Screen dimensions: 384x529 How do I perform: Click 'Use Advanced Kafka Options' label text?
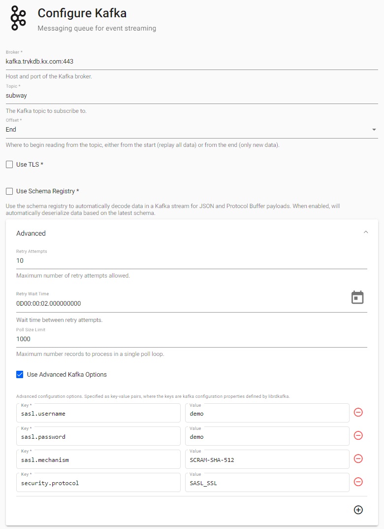(66, 375)
